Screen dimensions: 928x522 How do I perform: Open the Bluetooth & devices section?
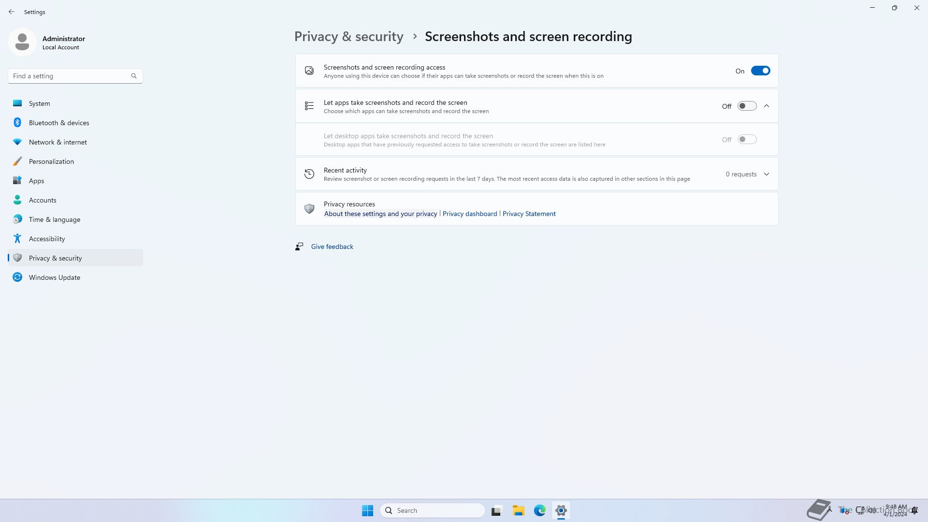click(x=58, y=123)
